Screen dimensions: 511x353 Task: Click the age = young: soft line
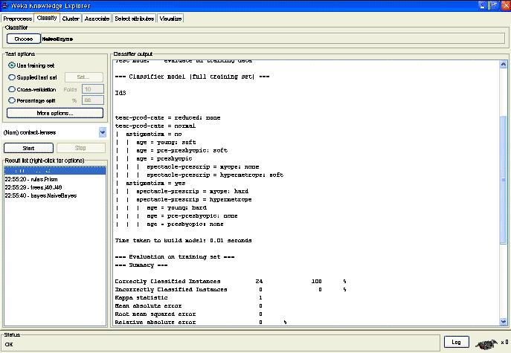point(166,142)
